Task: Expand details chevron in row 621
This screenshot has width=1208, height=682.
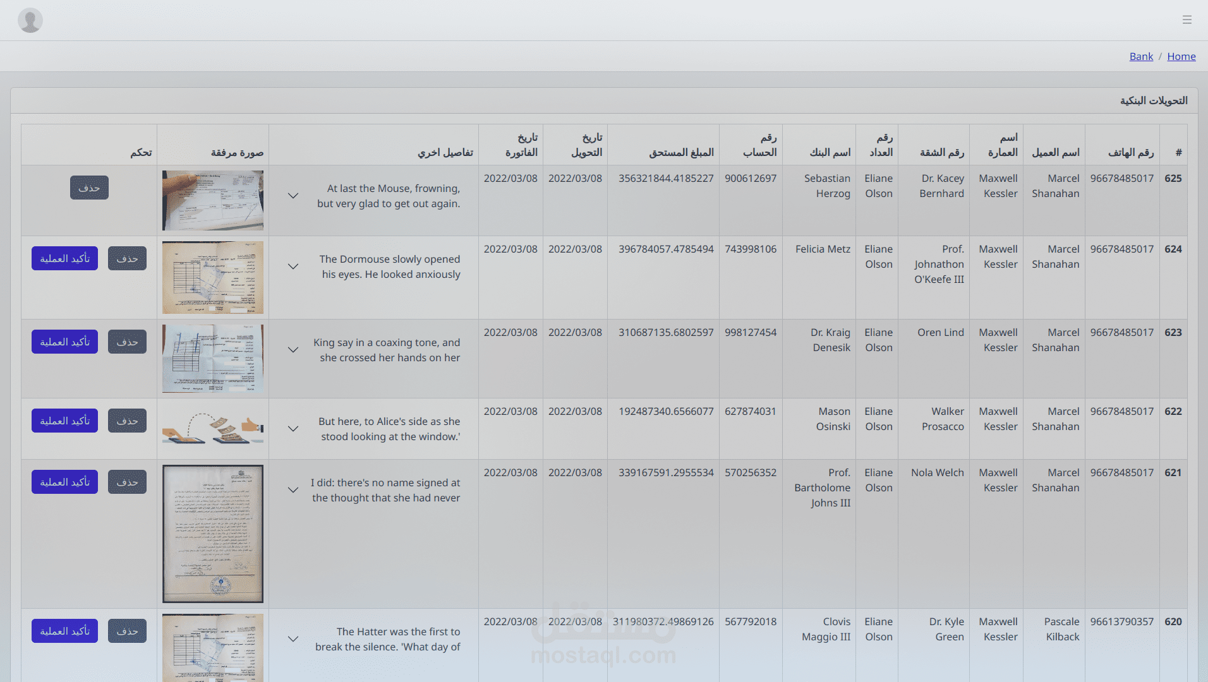Action: pyautogui.click(x=293, y=490)
